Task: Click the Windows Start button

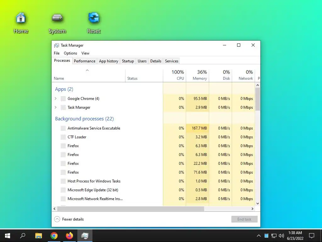Action: [x=8, y=236]
